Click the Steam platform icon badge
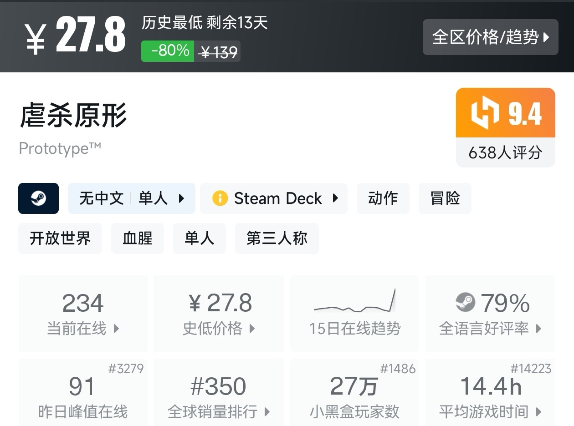This screenshot has height=426, width=574. tap(38, 198)
